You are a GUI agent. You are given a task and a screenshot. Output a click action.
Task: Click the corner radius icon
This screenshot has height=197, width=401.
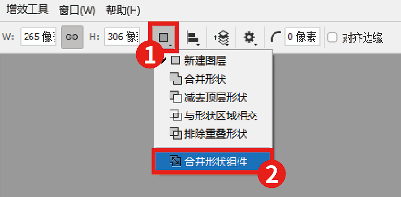tap(276, 37)
